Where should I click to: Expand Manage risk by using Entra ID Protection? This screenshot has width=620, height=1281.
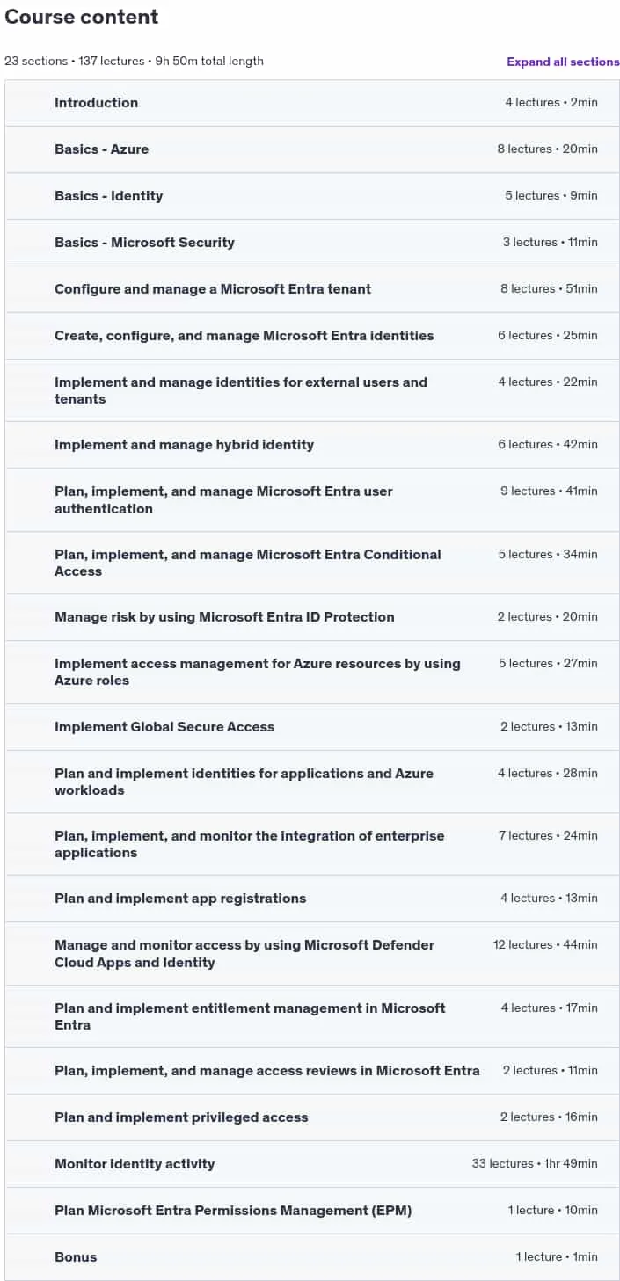coord(312,617)
